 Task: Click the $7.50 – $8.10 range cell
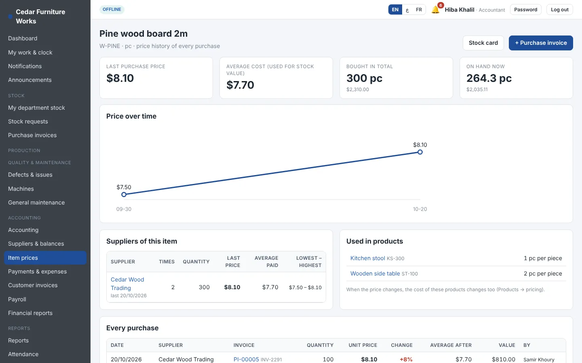coord(305,288)
